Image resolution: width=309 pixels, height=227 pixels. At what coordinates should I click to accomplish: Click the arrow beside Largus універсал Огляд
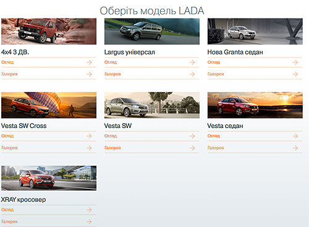pos(192,62)
